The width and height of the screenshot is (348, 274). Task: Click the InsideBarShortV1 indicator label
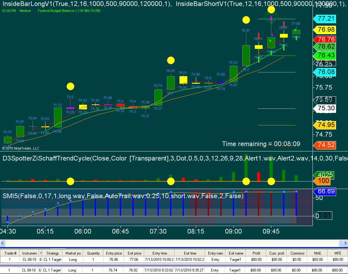pyautogui.click(x=261, y=4)
